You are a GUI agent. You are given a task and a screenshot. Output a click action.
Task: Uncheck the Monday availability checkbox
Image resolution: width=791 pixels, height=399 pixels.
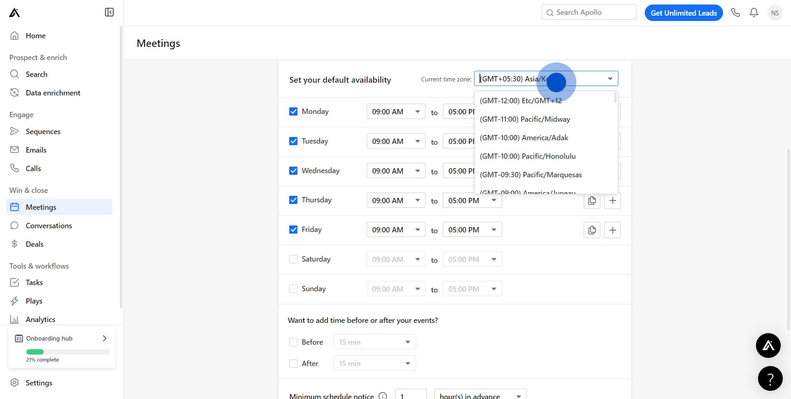pyautogui.click(x=293, y=111)
